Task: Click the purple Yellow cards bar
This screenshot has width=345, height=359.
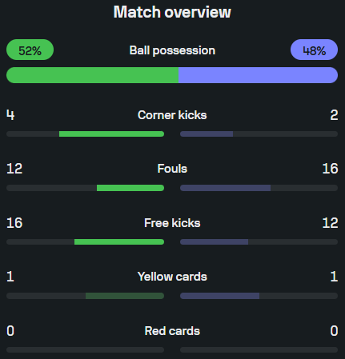Action: (x=219, y=296)
